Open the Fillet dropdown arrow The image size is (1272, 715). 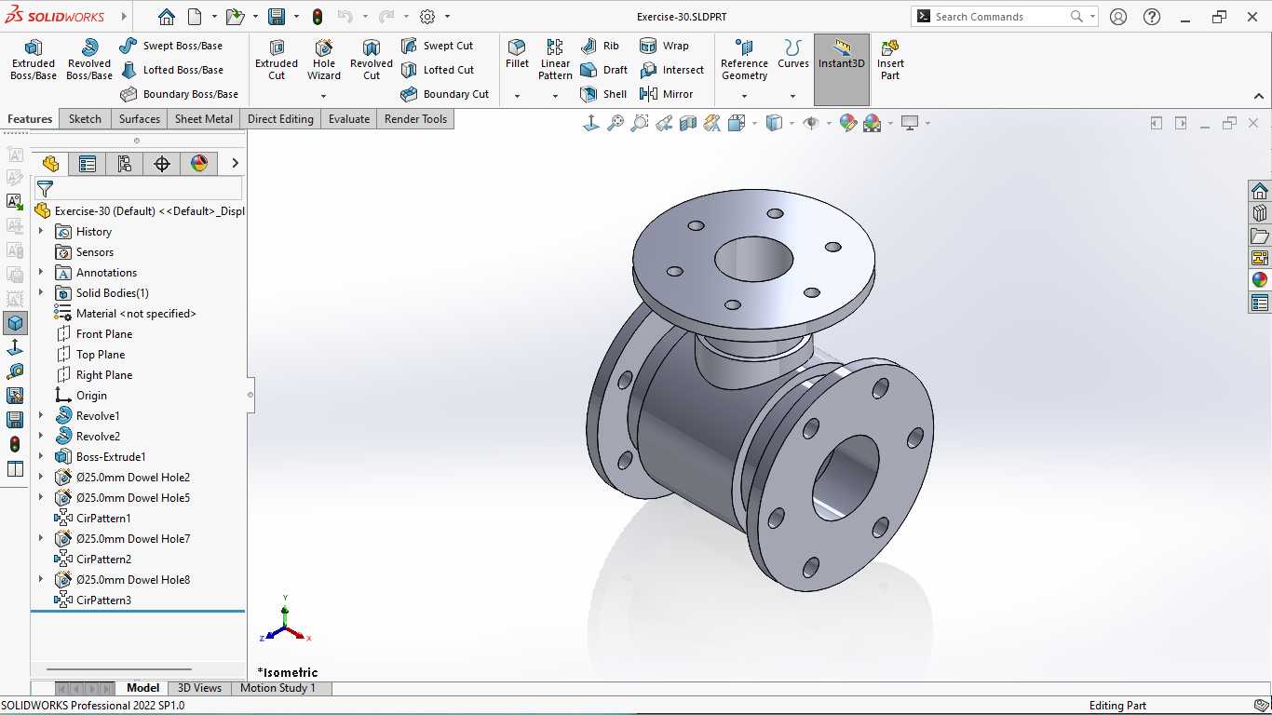[517, 96]
